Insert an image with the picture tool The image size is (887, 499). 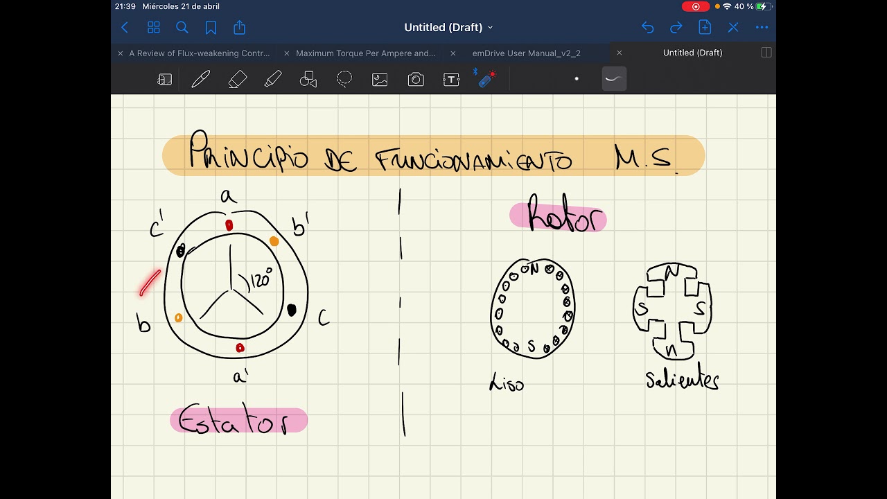point(380,80)
